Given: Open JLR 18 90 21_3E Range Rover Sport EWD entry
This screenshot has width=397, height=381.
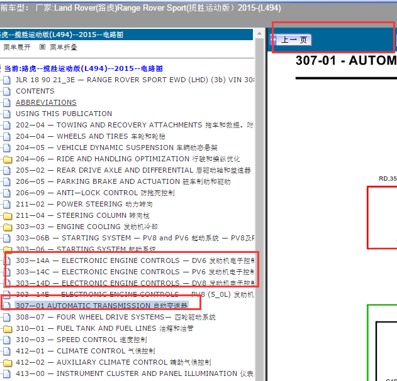Looking at the screenshot, I should point(135,80).
